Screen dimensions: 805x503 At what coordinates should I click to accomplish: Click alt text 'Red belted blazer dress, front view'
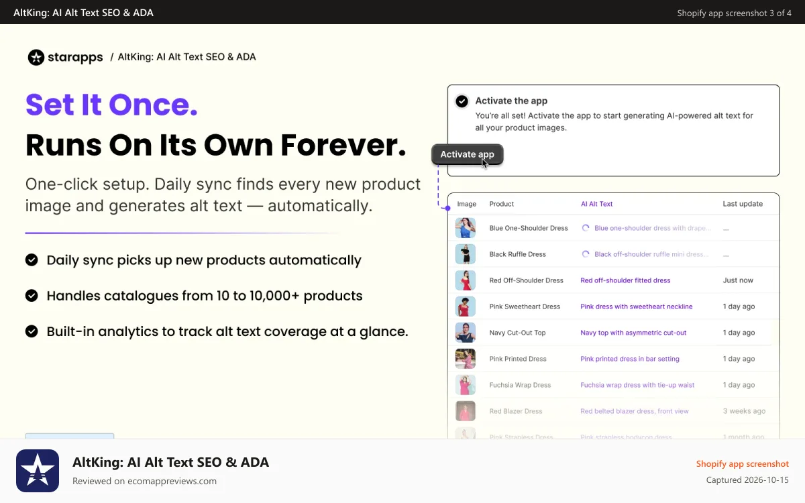click(x=635, y=411)
